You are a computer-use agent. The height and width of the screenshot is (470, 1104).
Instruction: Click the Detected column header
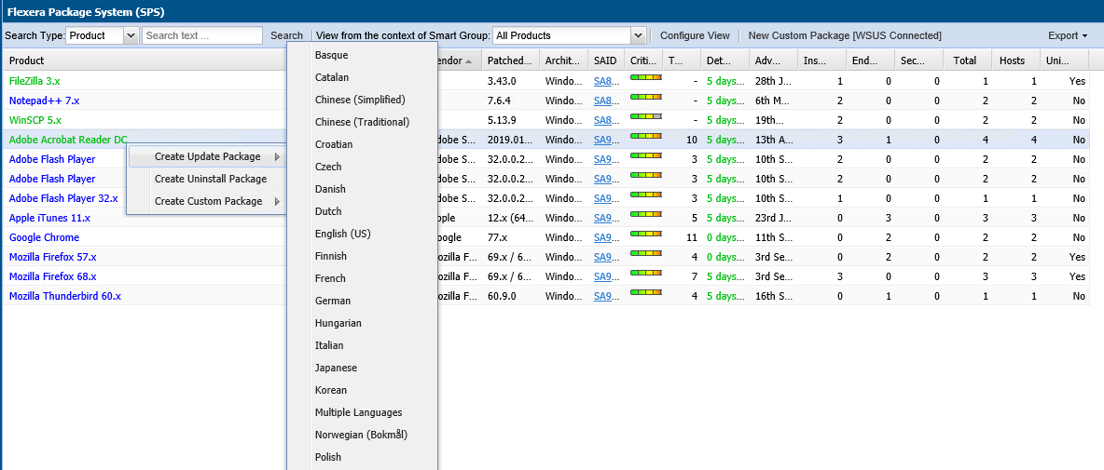click(x=725, y=61)
